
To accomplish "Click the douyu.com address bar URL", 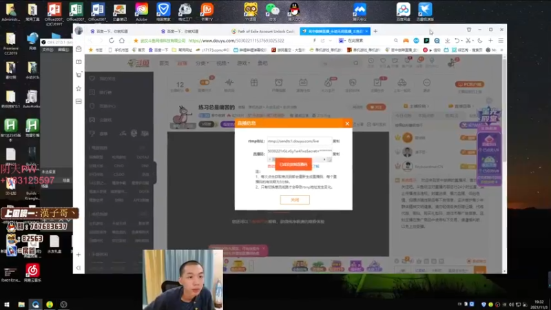I will click(236, 41).
